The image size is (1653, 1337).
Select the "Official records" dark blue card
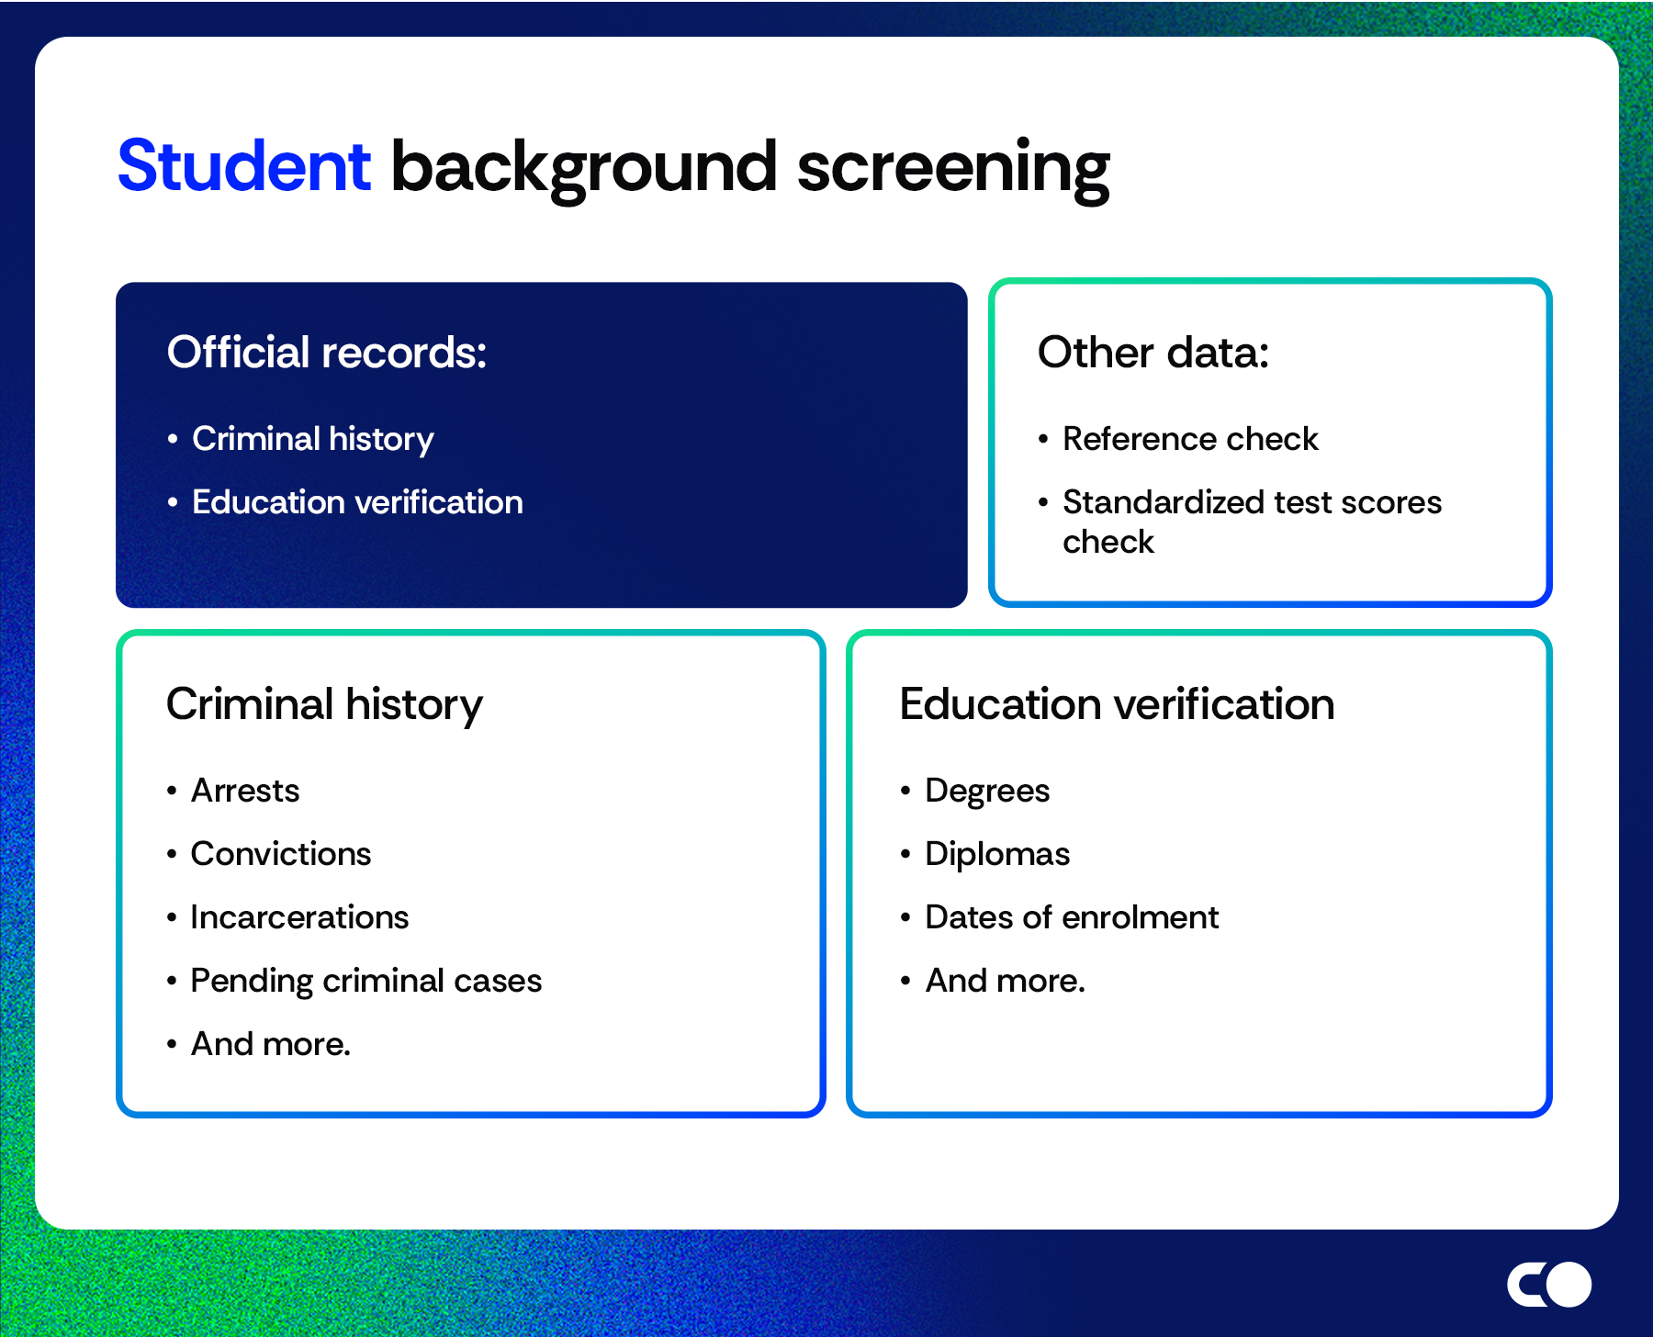542,444
